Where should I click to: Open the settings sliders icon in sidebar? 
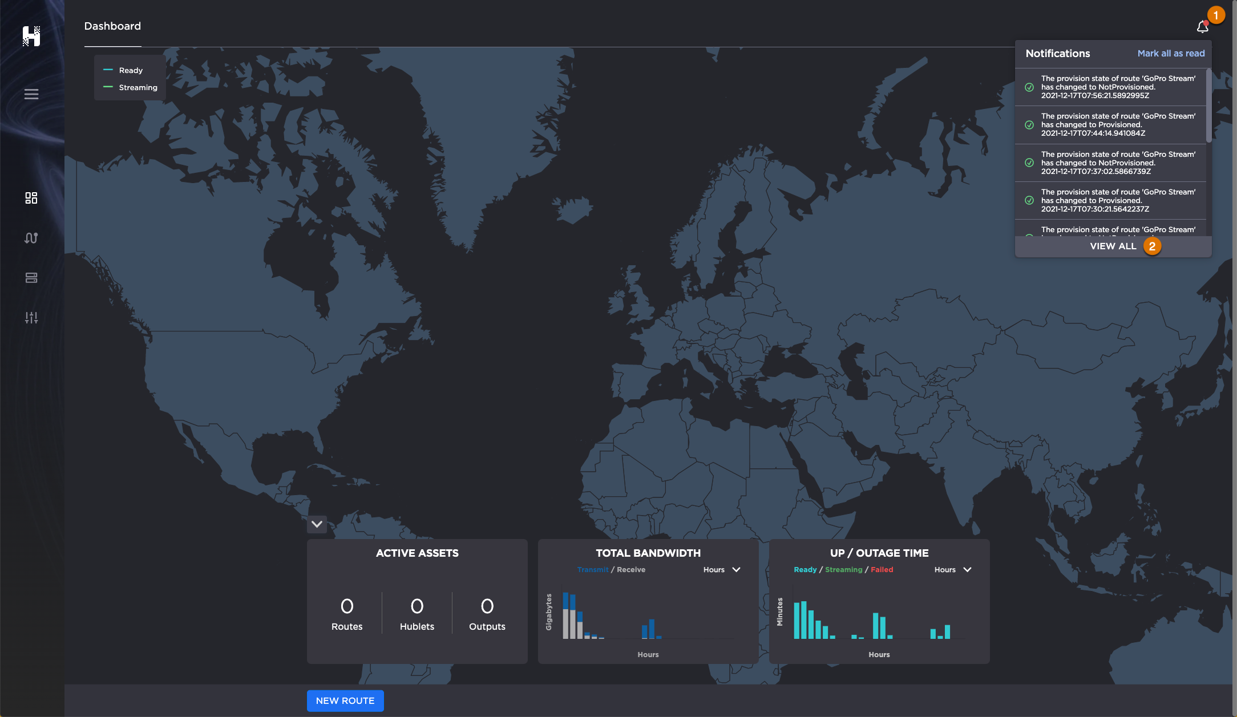[x=31, y=318]
